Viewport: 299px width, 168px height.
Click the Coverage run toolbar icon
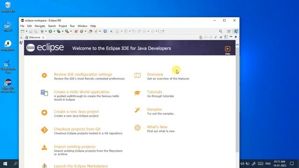coord(58,31)
